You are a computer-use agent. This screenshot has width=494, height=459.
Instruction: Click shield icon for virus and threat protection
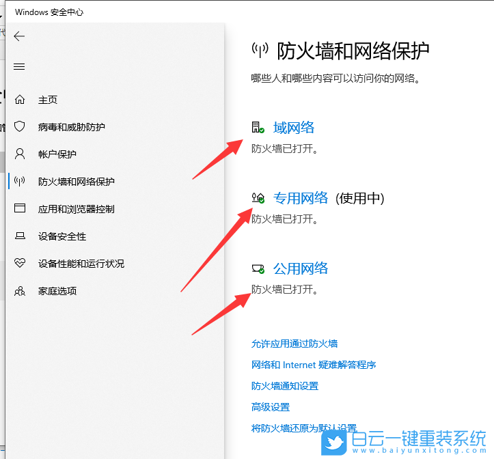(x=20, y=126)
